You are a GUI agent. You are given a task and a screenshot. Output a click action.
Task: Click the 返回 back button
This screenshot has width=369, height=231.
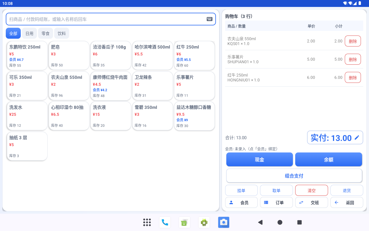click(x=347, y=202)
